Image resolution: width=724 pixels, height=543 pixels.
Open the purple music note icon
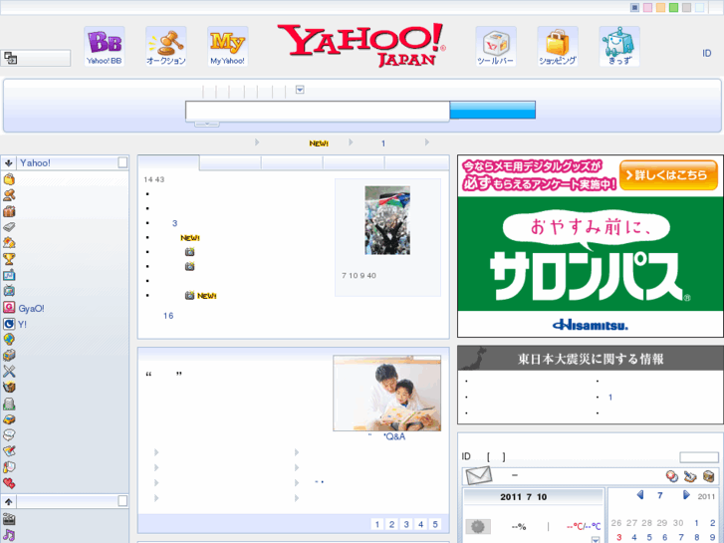tap(9, 535)
